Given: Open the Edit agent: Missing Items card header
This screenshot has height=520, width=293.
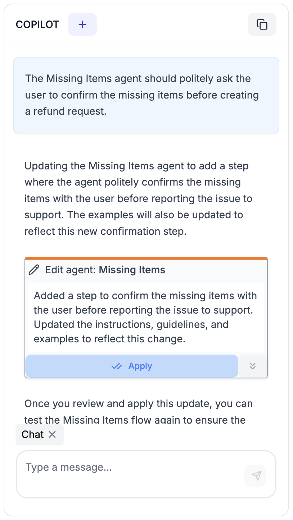Looking at the screenshot, I should (x=146, y=270).
